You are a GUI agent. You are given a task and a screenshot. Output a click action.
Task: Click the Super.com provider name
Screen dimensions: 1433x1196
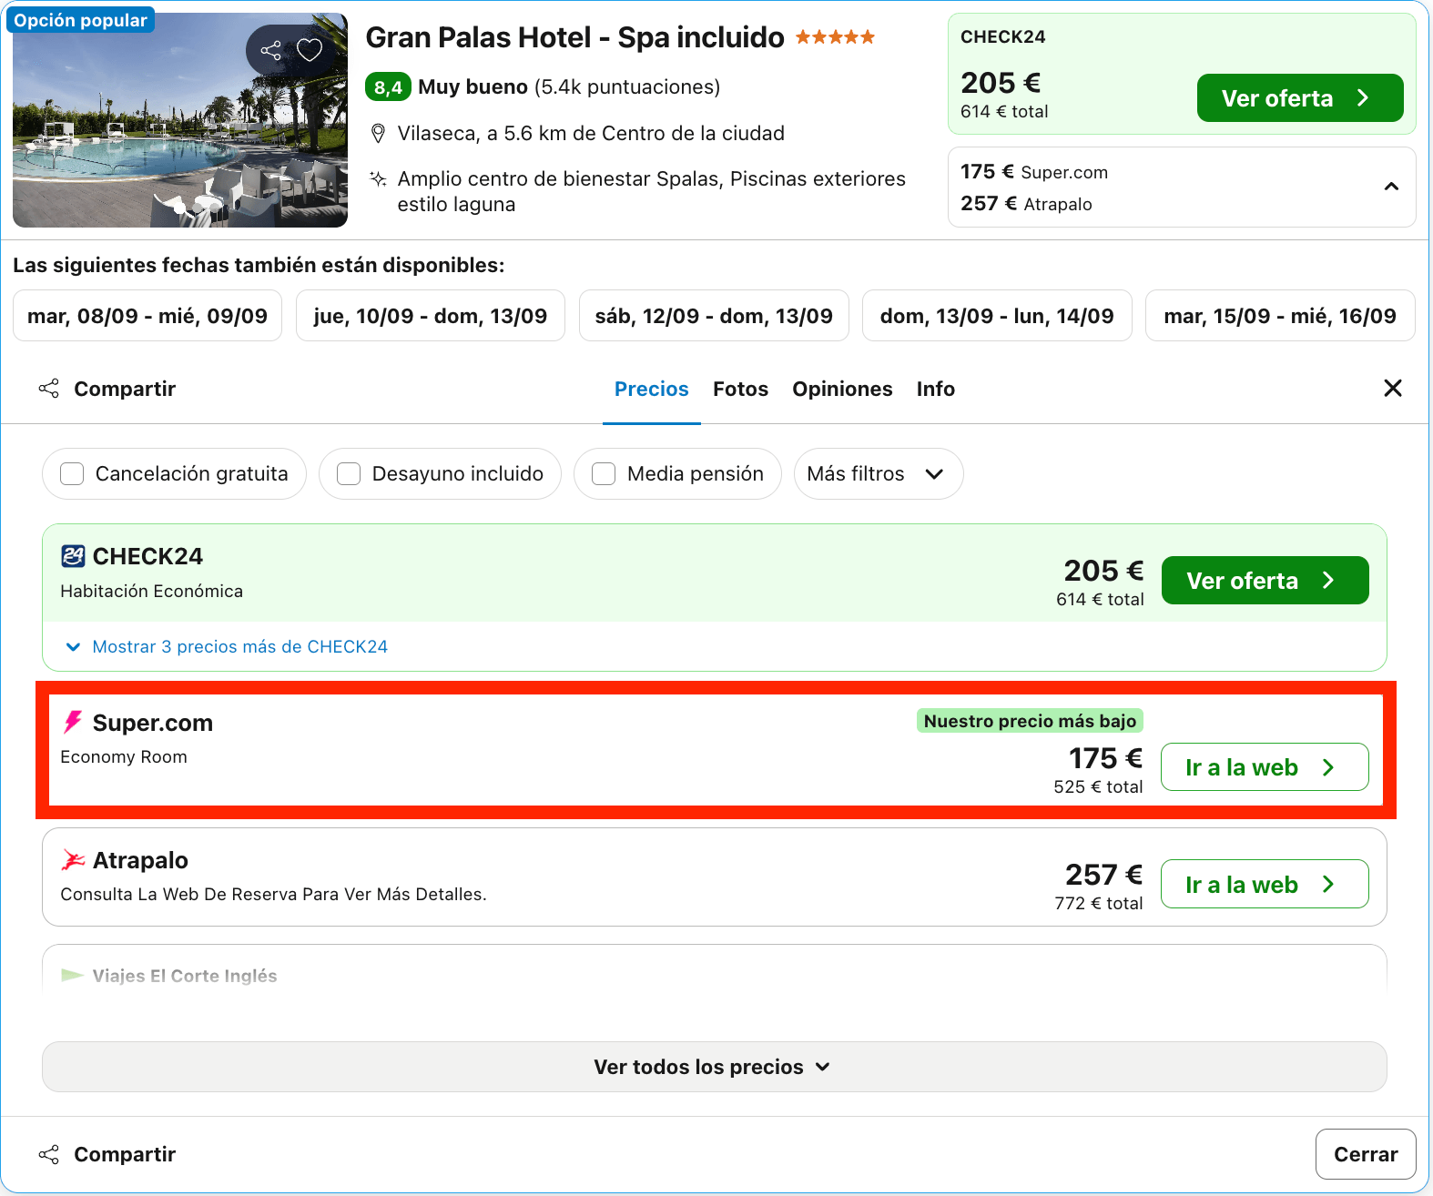point(153,723)
